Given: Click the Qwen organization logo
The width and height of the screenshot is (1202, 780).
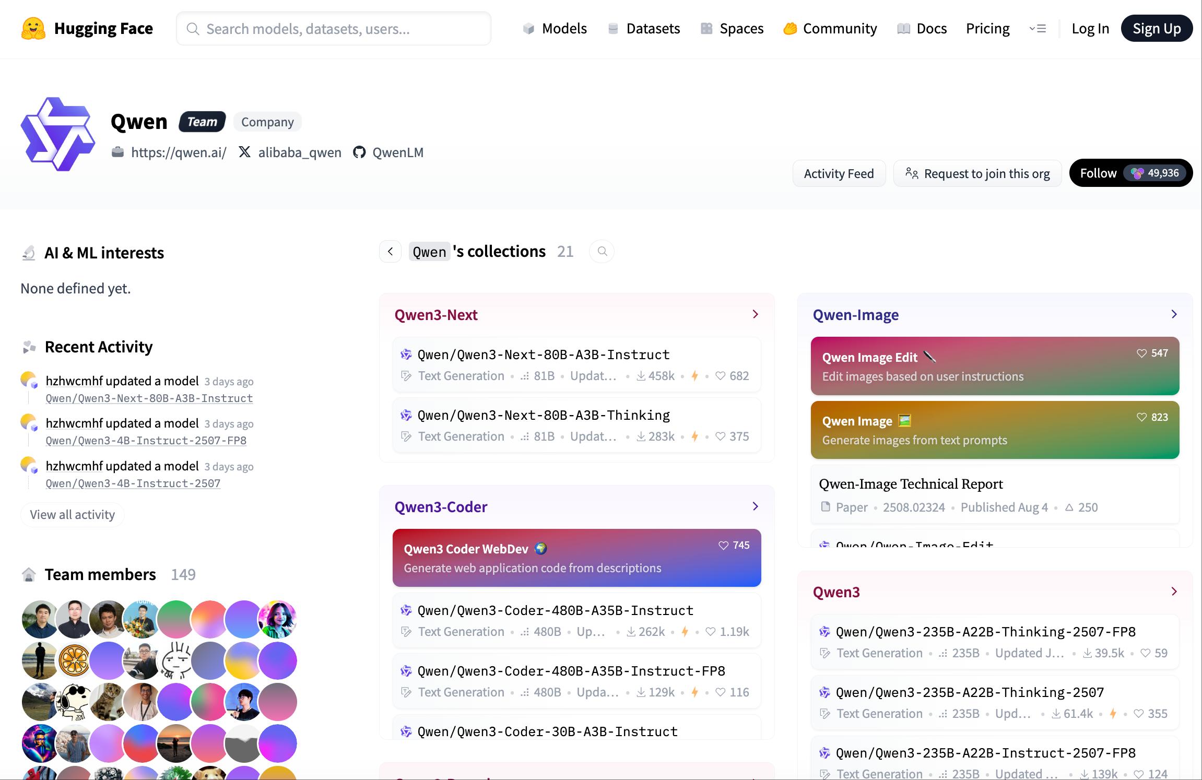Looking at the screenshot, I should pyautogui.click(x=57, y=134).
